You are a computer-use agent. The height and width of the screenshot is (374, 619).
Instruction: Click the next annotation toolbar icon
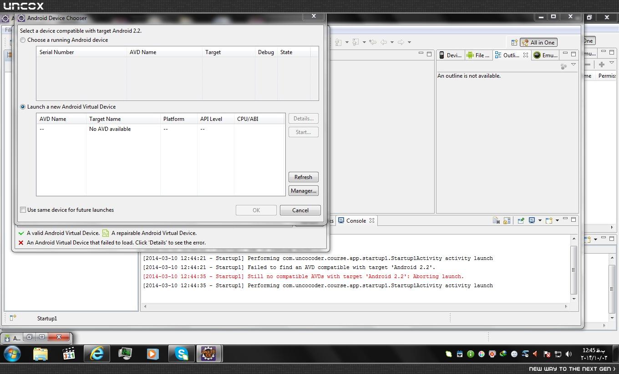pyautogui.click(x=338, y=42)
